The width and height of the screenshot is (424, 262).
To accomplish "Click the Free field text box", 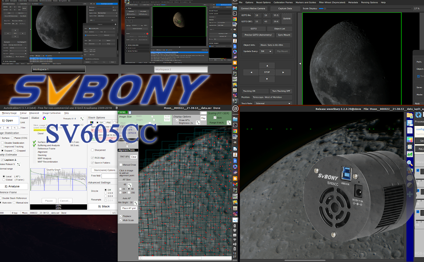I will [x=109, y=176].
